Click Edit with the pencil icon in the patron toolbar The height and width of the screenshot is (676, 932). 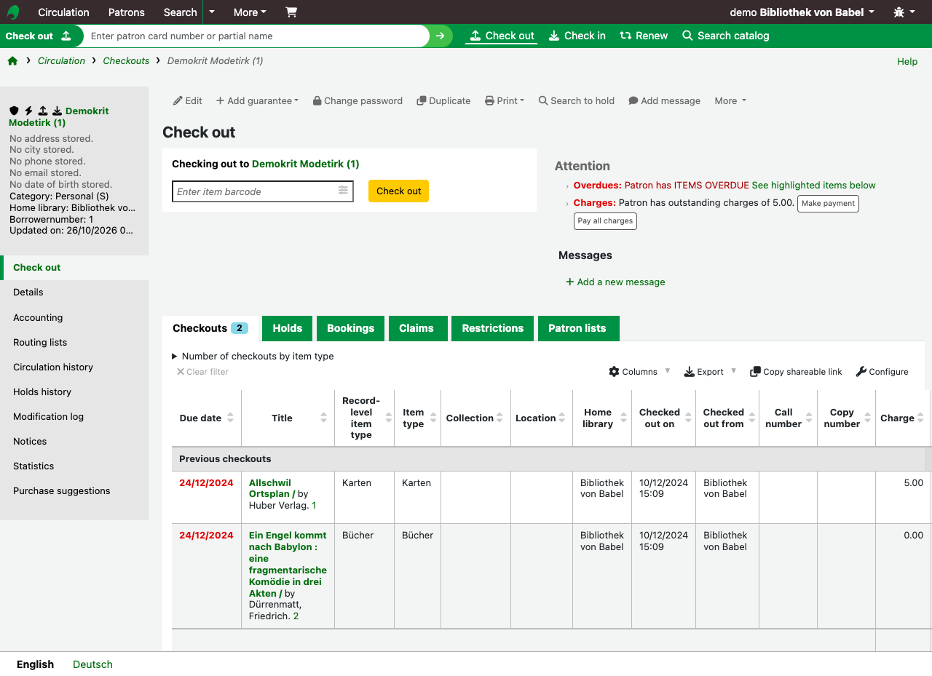188,101
